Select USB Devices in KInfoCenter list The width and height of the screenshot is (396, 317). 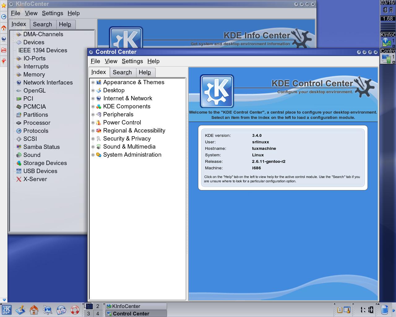point(40,171)
